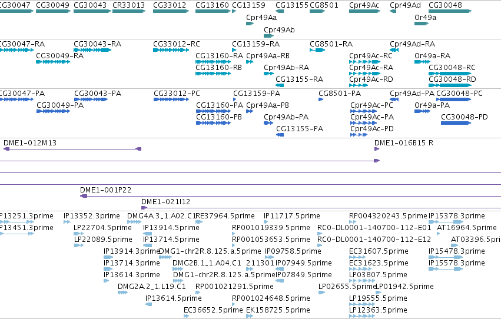
Task: Open transcript CG30048-RC
Action: [x=450, y=74]
